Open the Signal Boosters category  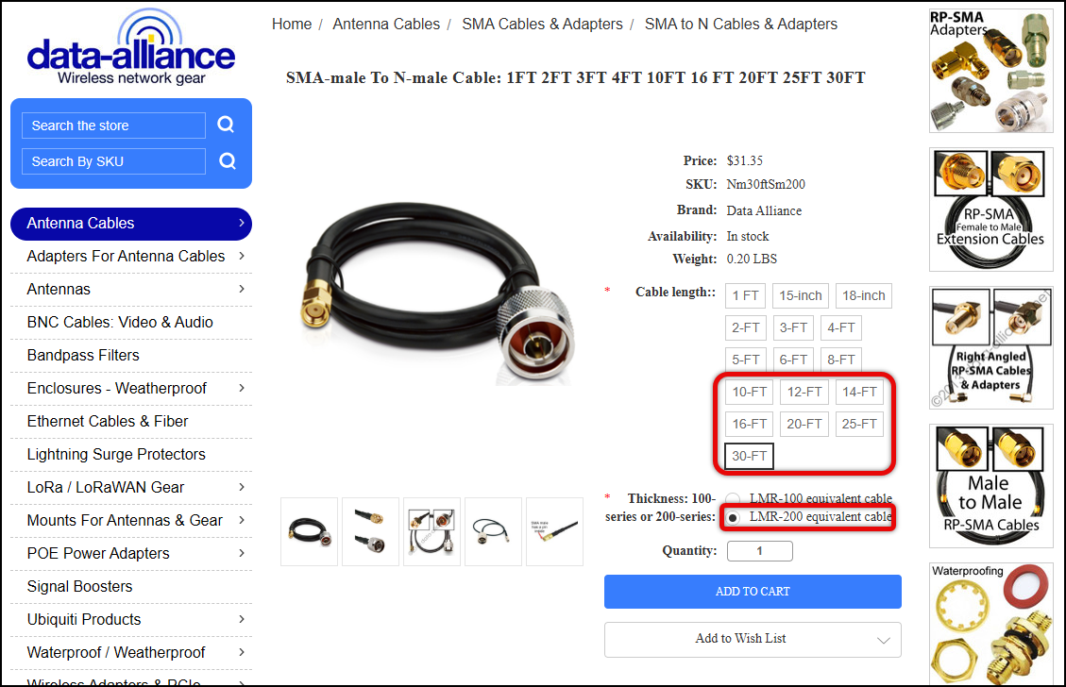tap(79, 586)
